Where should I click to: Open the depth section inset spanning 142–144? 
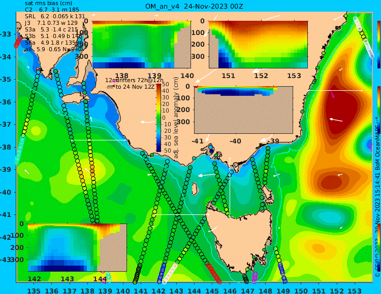click(x=77, y=247)
